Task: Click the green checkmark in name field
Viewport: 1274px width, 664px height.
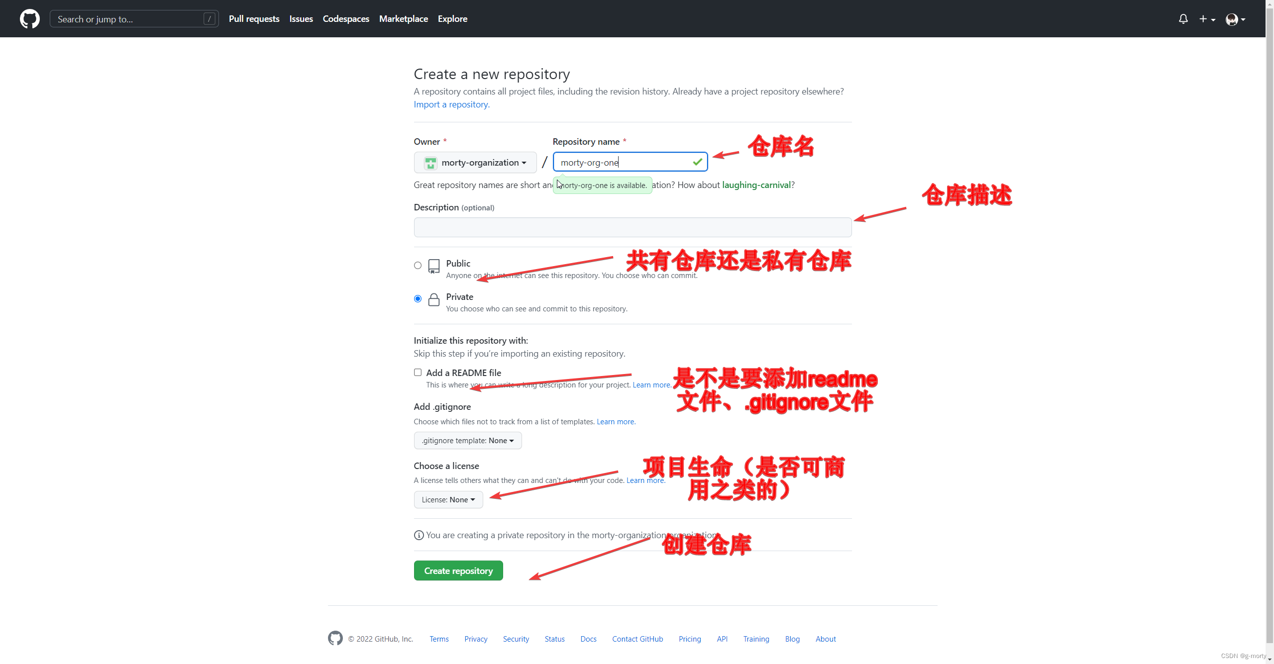Action: [697, 162]
